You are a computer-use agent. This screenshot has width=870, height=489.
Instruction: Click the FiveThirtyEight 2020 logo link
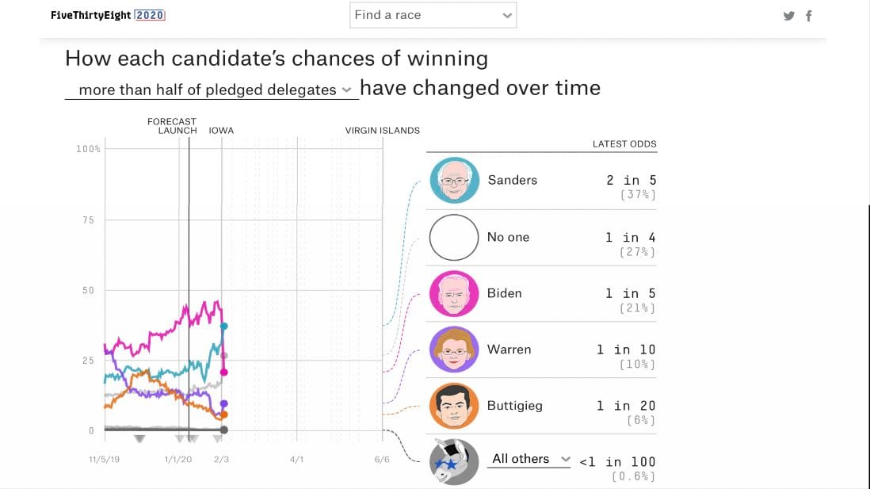coord(108,15)
